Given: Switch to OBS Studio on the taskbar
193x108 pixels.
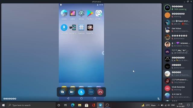Looking at the screenshot, I should [107, 105].
